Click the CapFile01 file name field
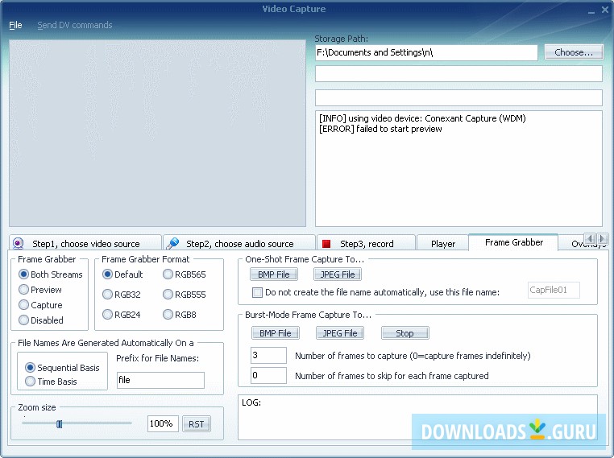Viewport: 614px width, 458px height. point(554,291)
